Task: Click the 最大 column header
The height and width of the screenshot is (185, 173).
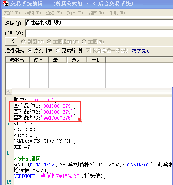Action: (77, 60)
